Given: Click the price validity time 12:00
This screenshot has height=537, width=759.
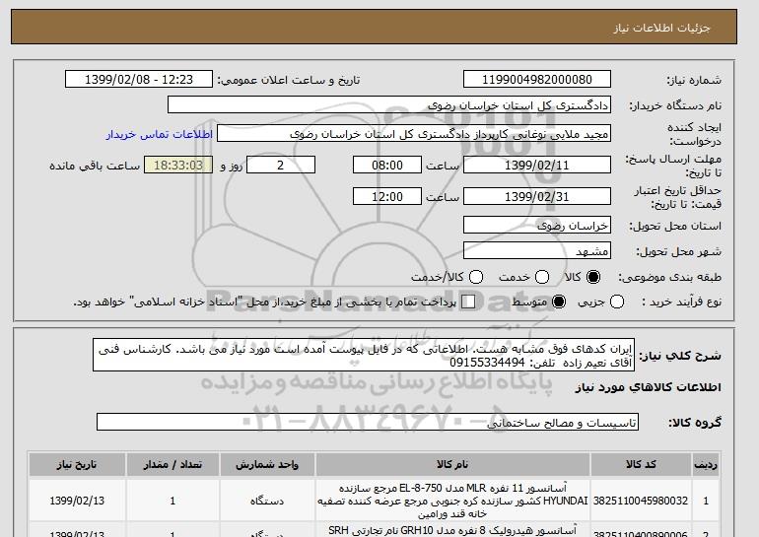Looking at the screenshot, I should tap(387, 196).
